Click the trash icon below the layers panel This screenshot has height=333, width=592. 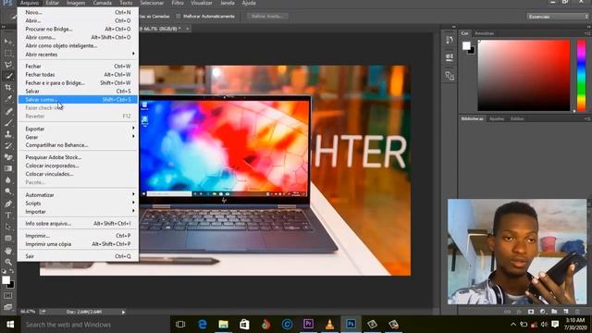(x=577, y=312)
